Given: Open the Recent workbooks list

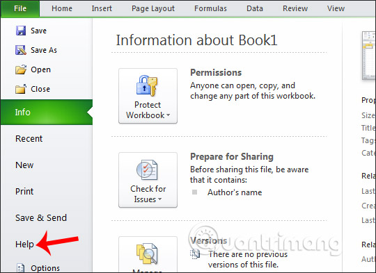Looking at the screenshot, I should [29, 138].
